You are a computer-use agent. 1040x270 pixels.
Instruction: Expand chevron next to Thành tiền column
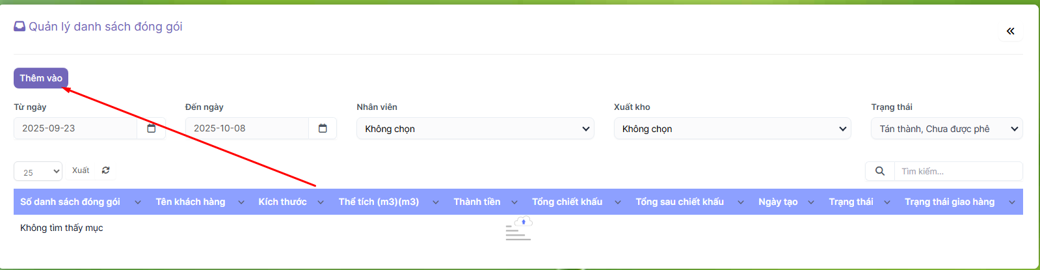(x=514, y=202)
